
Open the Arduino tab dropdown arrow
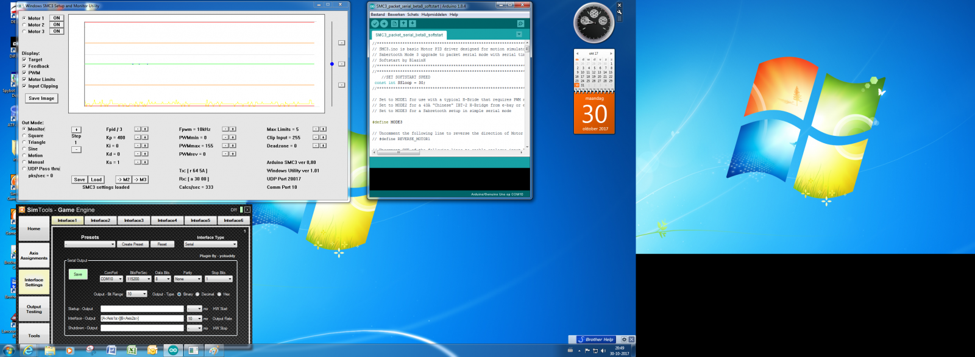519,35
